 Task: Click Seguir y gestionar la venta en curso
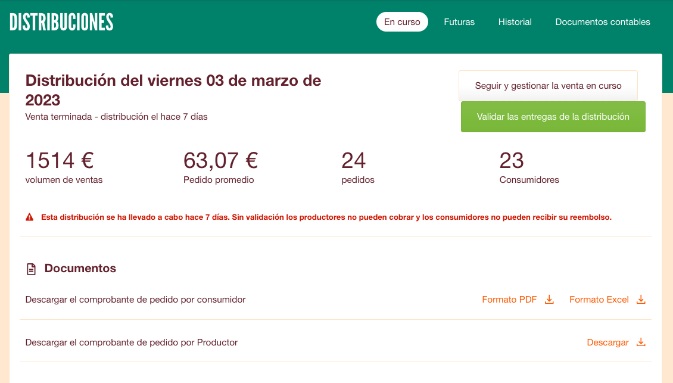(x=548, y=86)
